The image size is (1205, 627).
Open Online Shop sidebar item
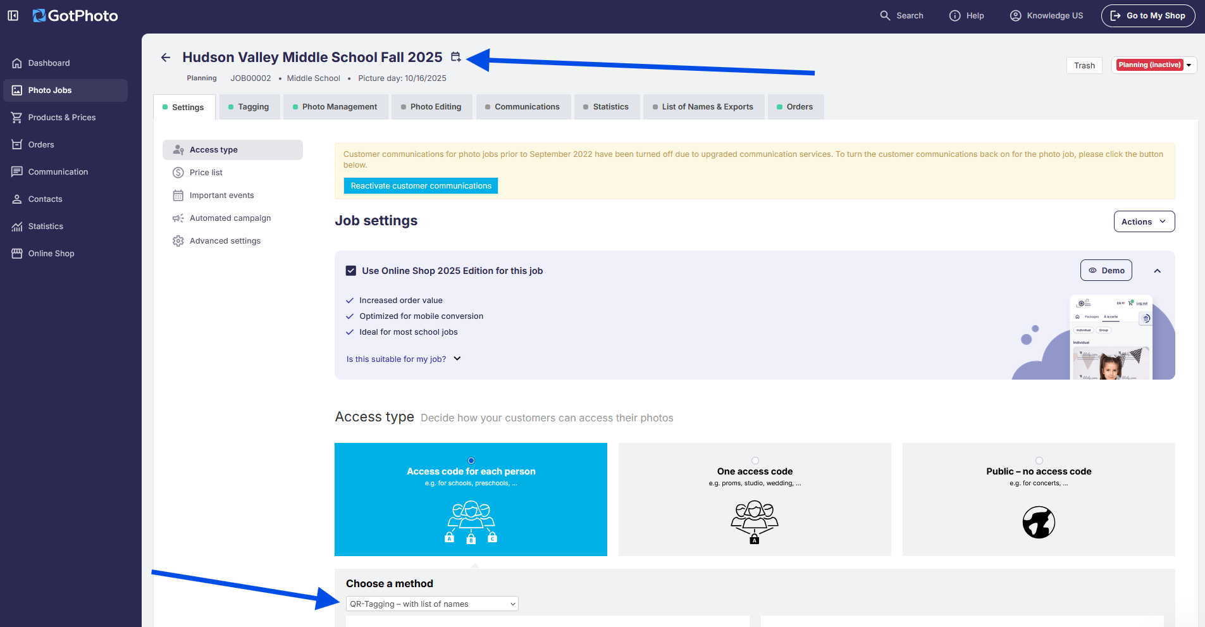click(x=65, y=253)
